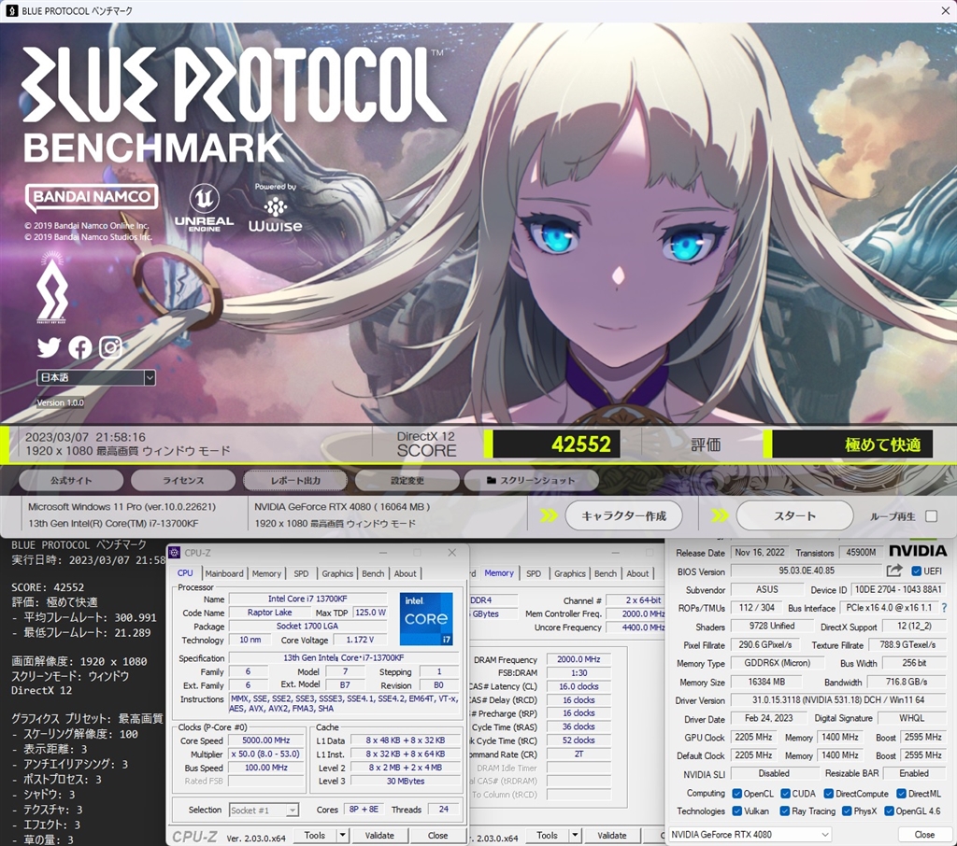This screenshot has height=846, width=957.
Task: Open SPD tab in CPU-Z Memory window
Action: point(534,573)
